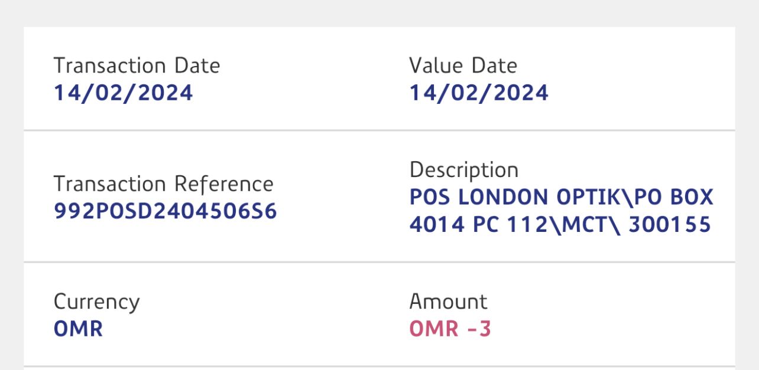Select the 300155 code in description
This screenshot has width=759, height=370.
pyautogui.click(x=669, y=225)
